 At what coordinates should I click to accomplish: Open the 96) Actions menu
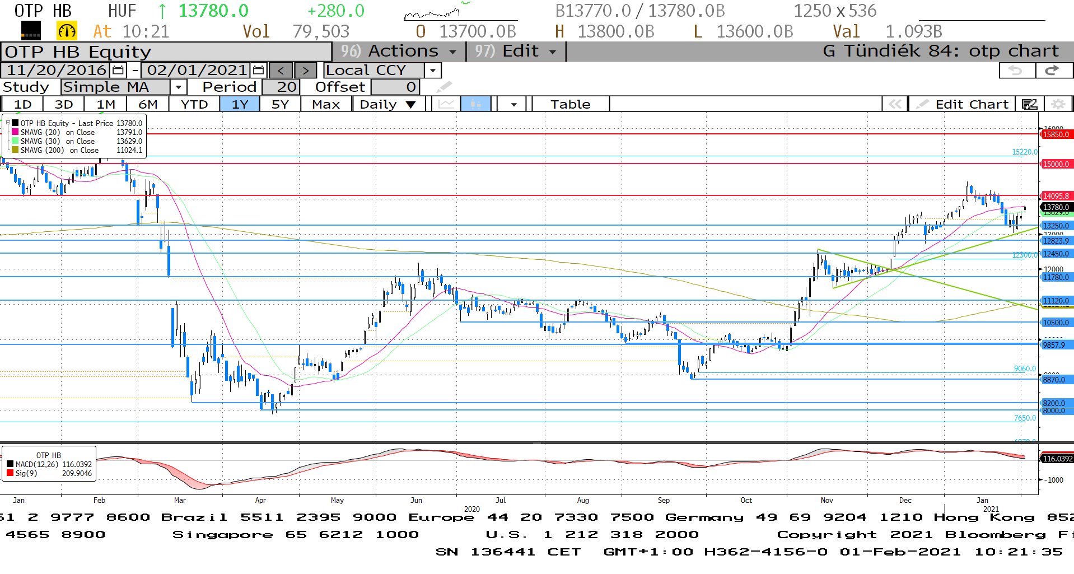click(398, 51)
